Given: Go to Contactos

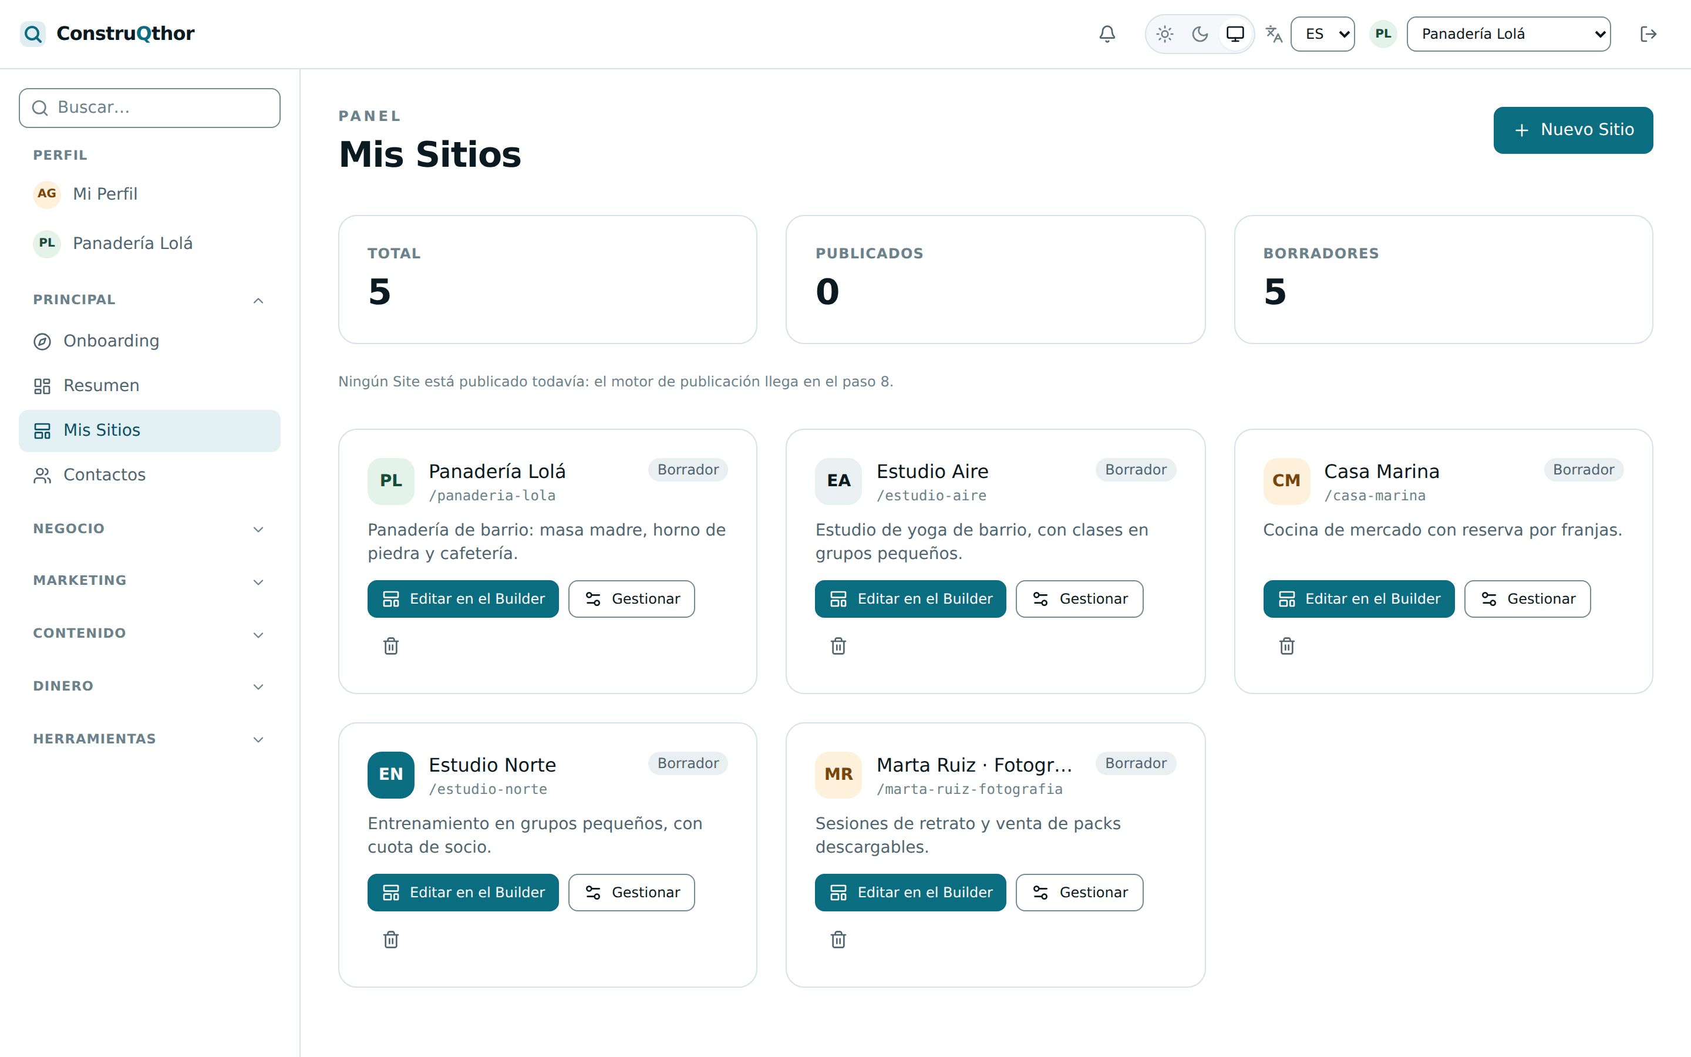Looking at the screenshot, I should coord(150,474).
